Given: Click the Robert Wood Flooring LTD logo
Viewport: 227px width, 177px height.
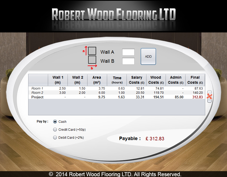Looking at the screenshot, I should tap(114, 14).
